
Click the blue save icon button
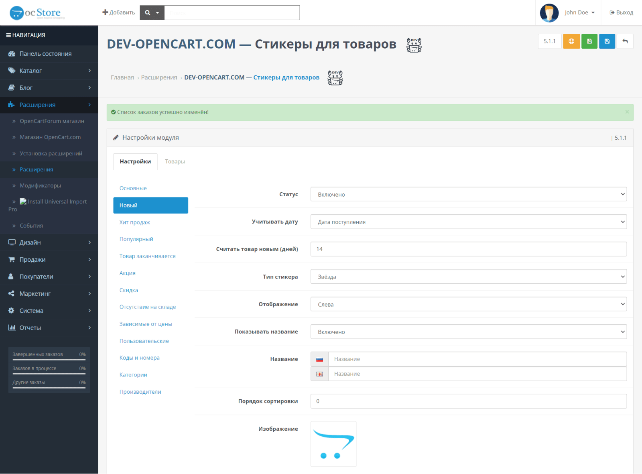pyautogui.click(x=607, y=41)
